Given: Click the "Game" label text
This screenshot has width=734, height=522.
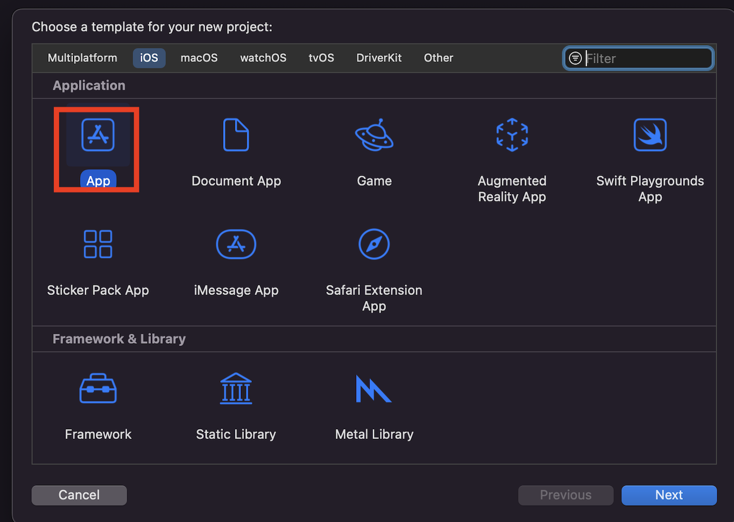Looking at the screenshot, I should click(374, 181).
